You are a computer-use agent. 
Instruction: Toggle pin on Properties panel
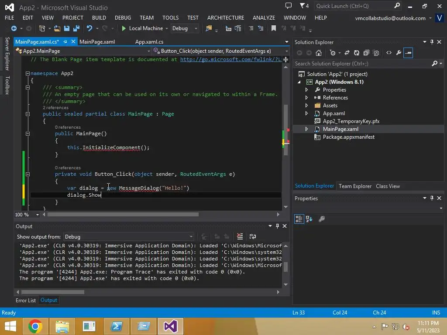(432, 198)
